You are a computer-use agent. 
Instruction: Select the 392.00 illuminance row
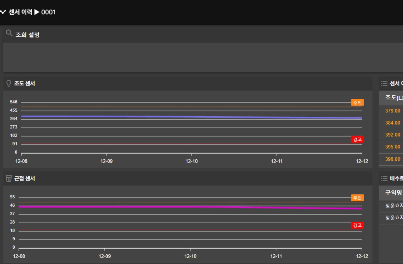click(x=393, y=135)
